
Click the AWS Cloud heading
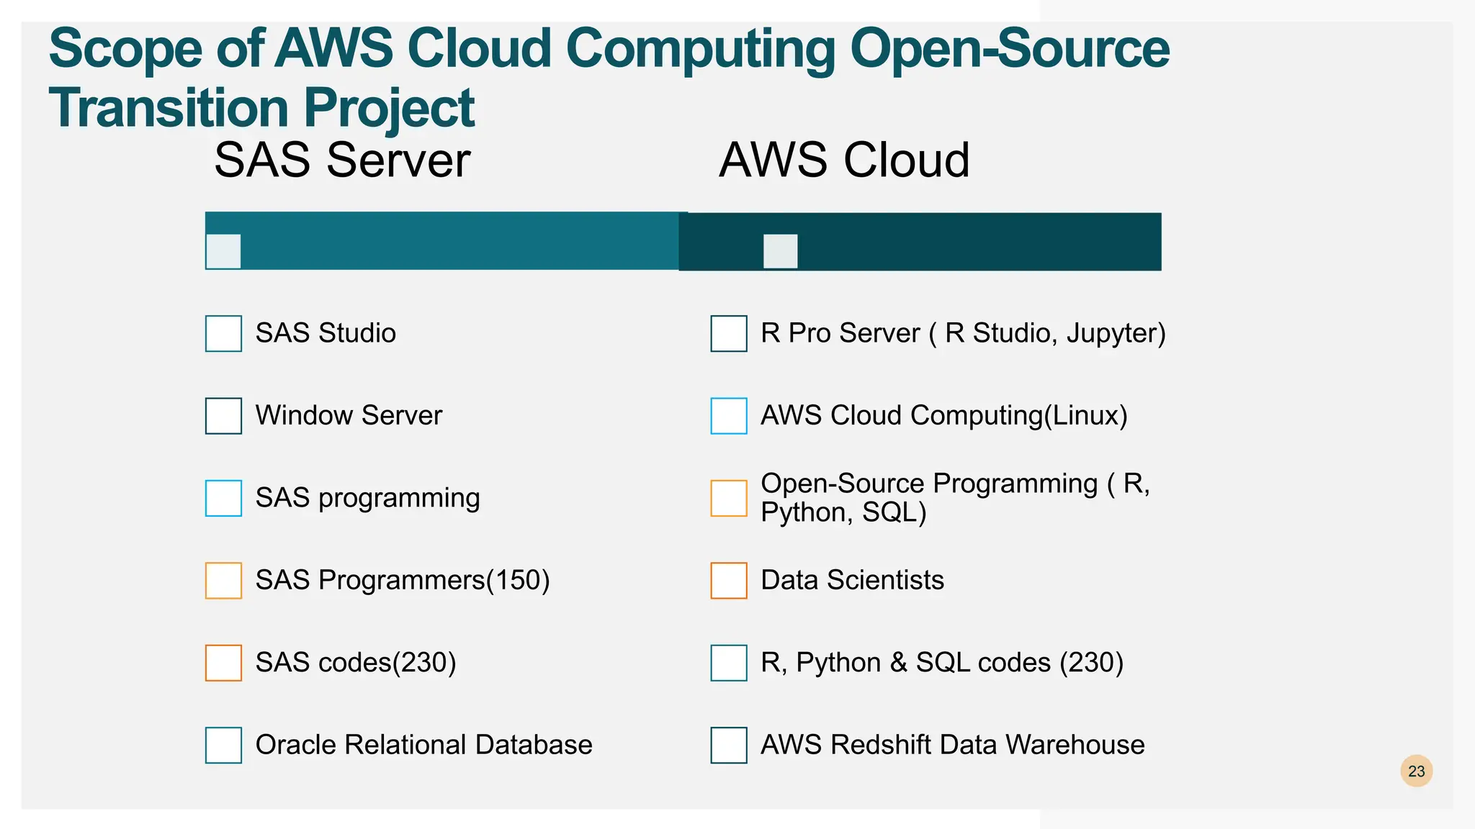(x=844, y=160)
